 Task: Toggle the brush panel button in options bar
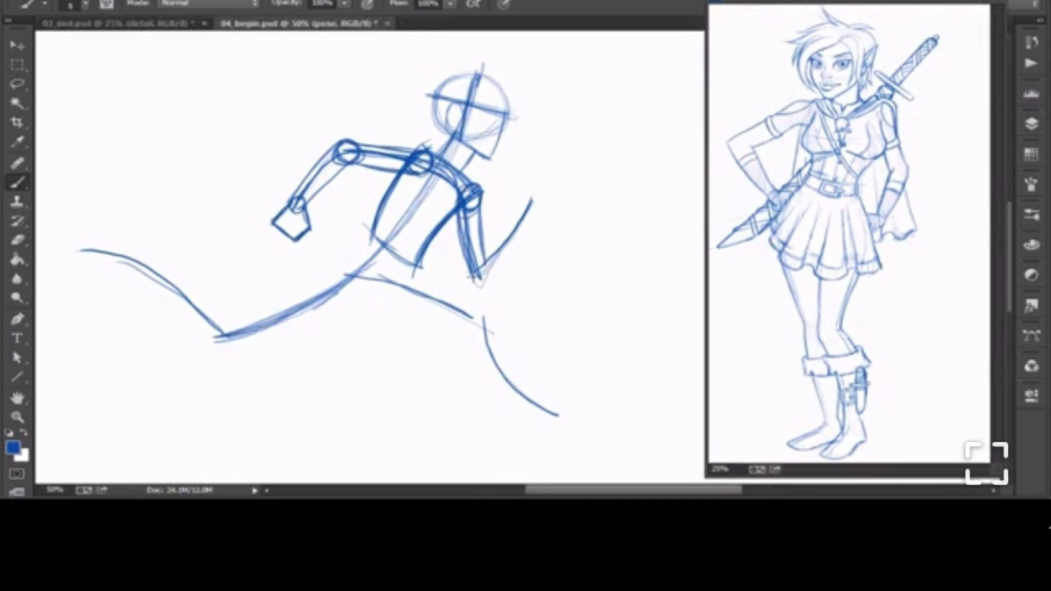click(106, 4)
